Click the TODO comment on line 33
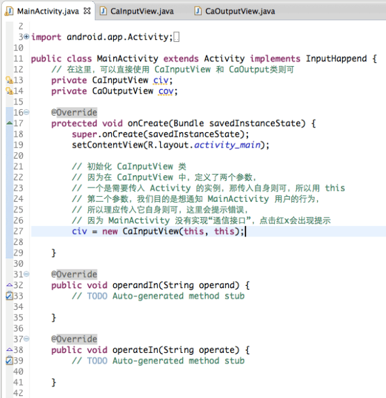Viewport: 386px width, 398px height. 158,296
